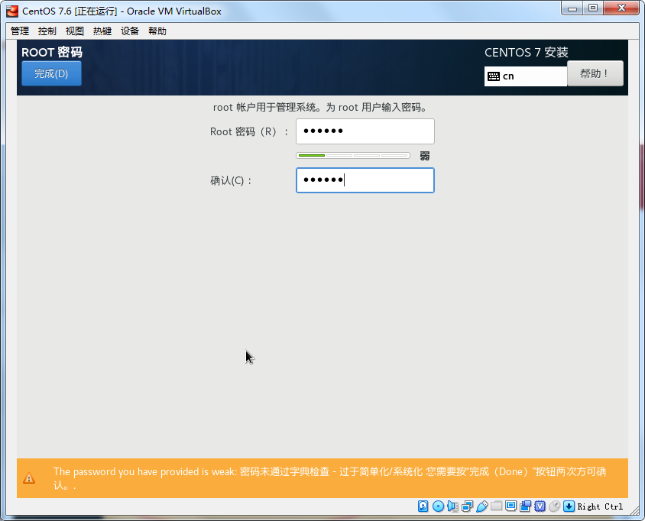
Task: Click inside the 确认 password field
Action: 365,180
